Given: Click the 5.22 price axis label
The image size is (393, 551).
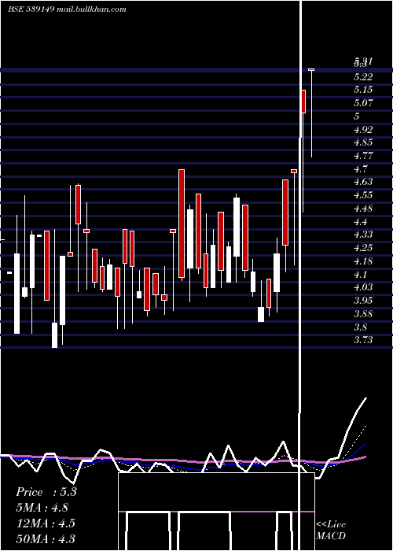Looking at the screenshot, I should click(x=363, y=76).
